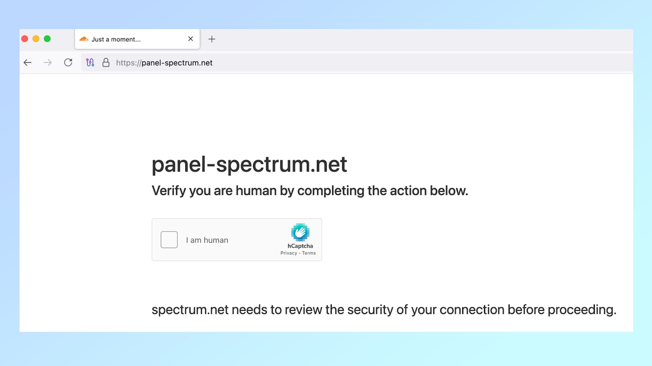The height and width of the screenshot is (366, 652).
Task: Open the hCaptcha Terms link
Action: click(309, 253)
